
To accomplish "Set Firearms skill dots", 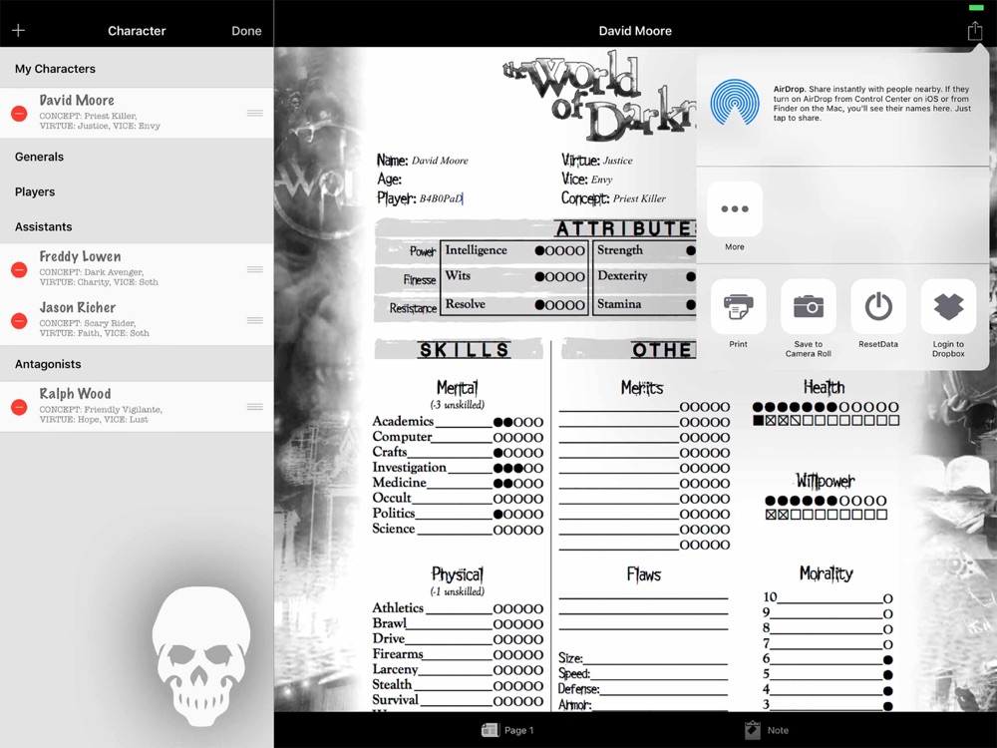I will pyautogui.click(x=518, y=654).
